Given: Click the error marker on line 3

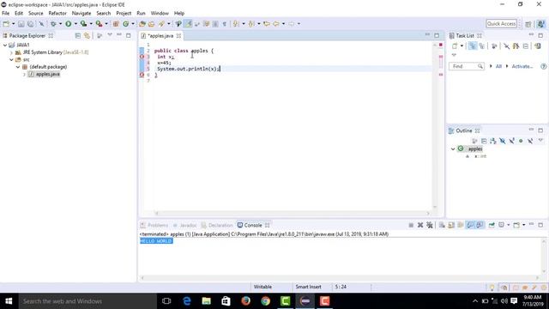Looking at the screenshot, I should coord(142,57).
